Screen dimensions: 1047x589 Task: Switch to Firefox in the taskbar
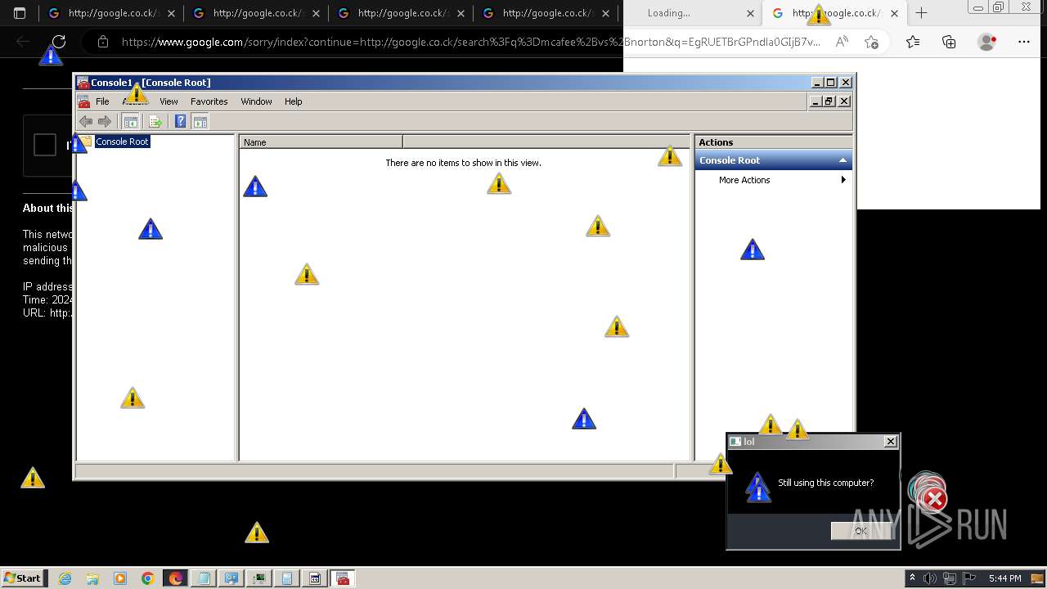pyautogui.click(x=176, y=578)
